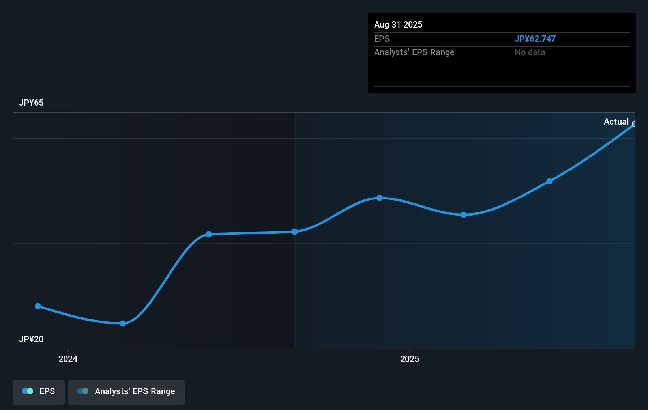Click the 'Actual' label on the chart

(x=616, y=121)
